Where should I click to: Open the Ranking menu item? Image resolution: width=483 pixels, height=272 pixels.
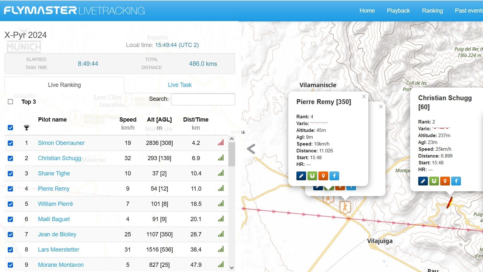point(432,11)
